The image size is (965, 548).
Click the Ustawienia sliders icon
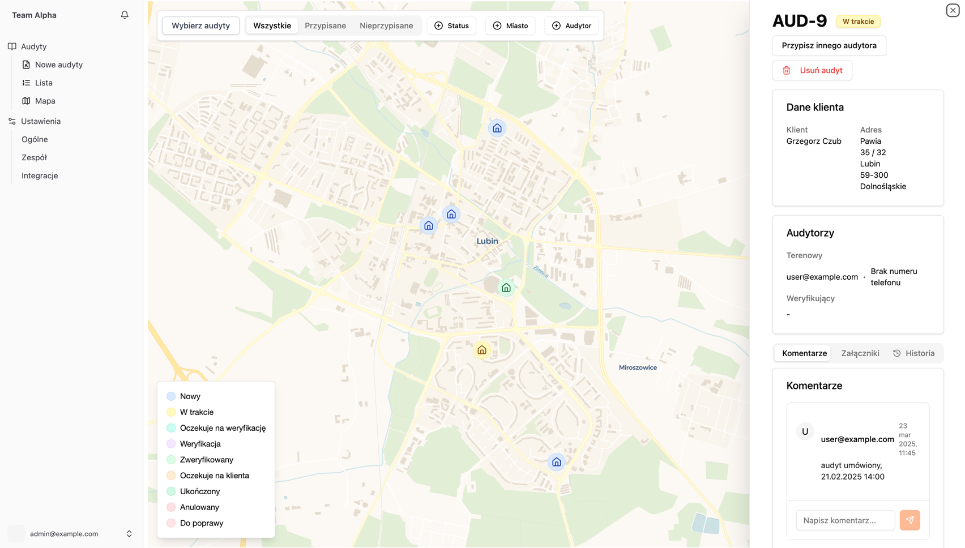pyautogui.click(x=11, y=121)
